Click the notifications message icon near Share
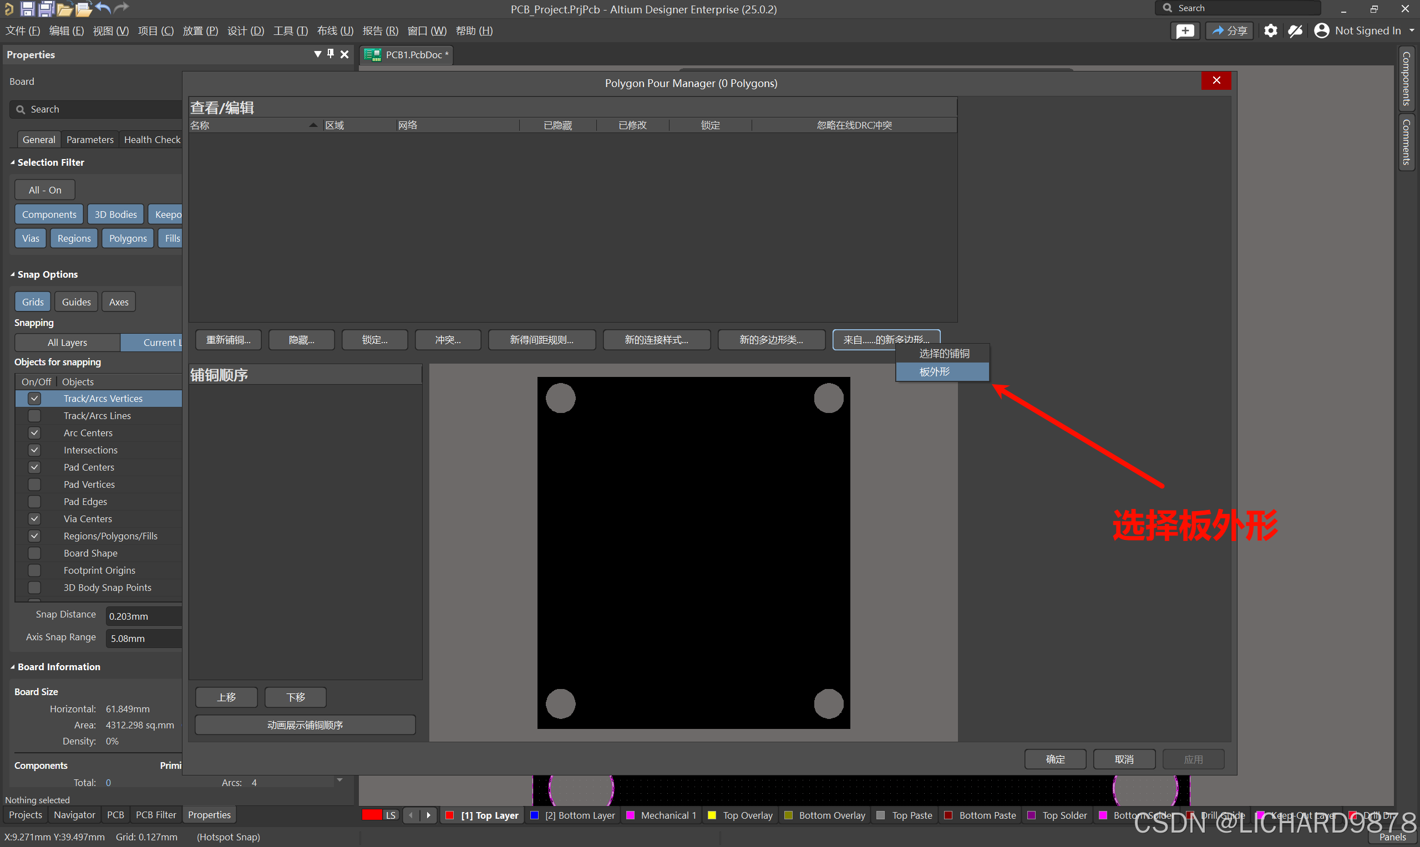 [x=1185, y=31]
